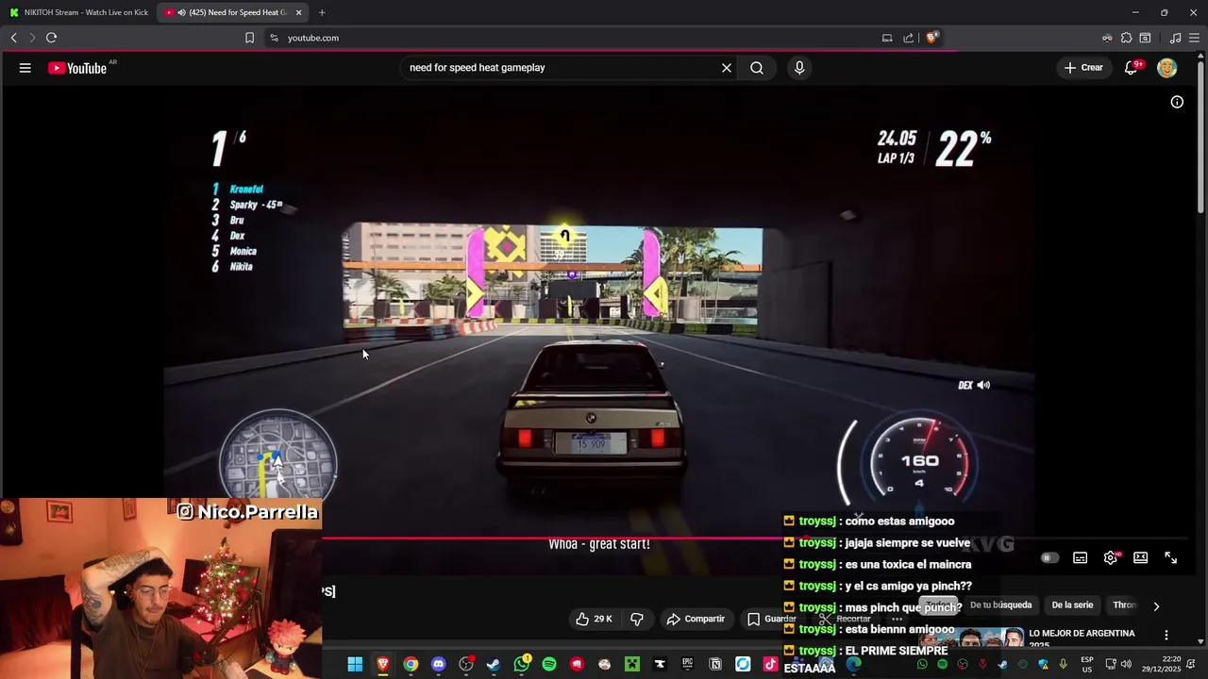
Task: Click the Brave browser taskbar icon
Action: pos(383,664)
